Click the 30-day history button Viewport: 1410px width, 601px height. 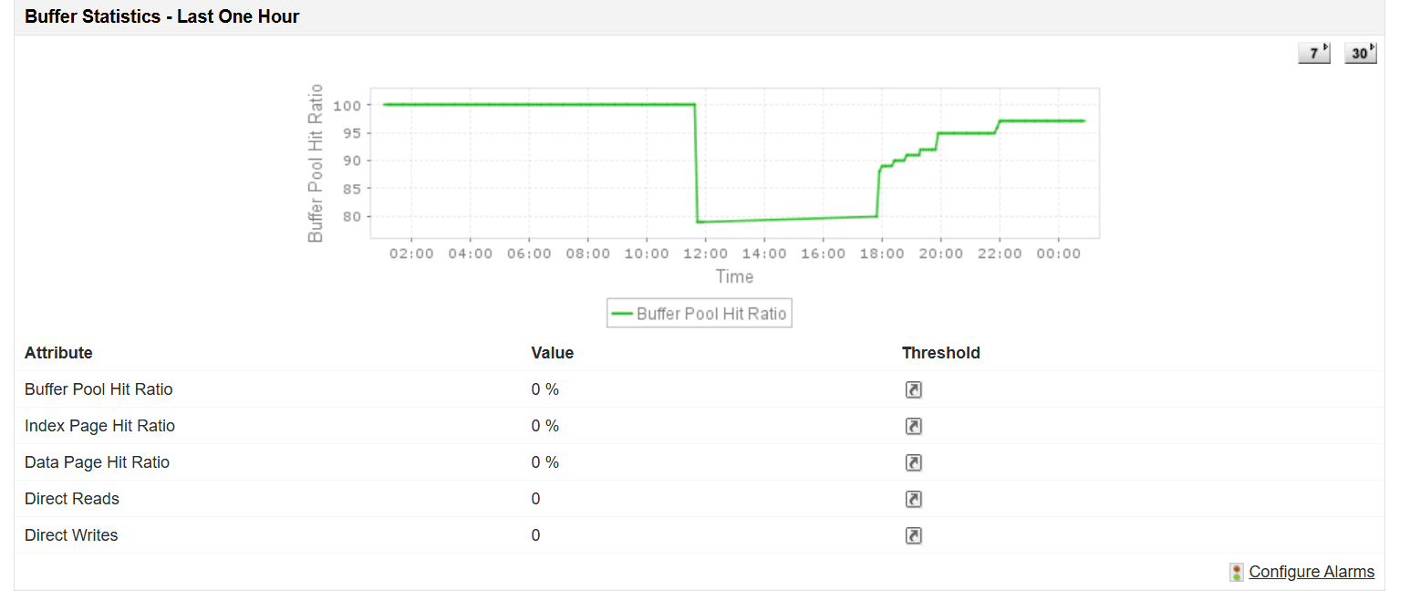(x=1358, y=52)
